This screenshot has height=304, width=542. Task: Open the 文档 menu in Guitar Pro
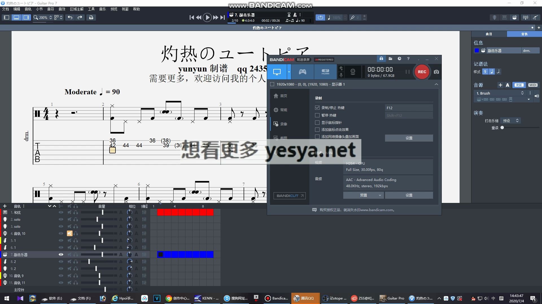tap(5, 9)
